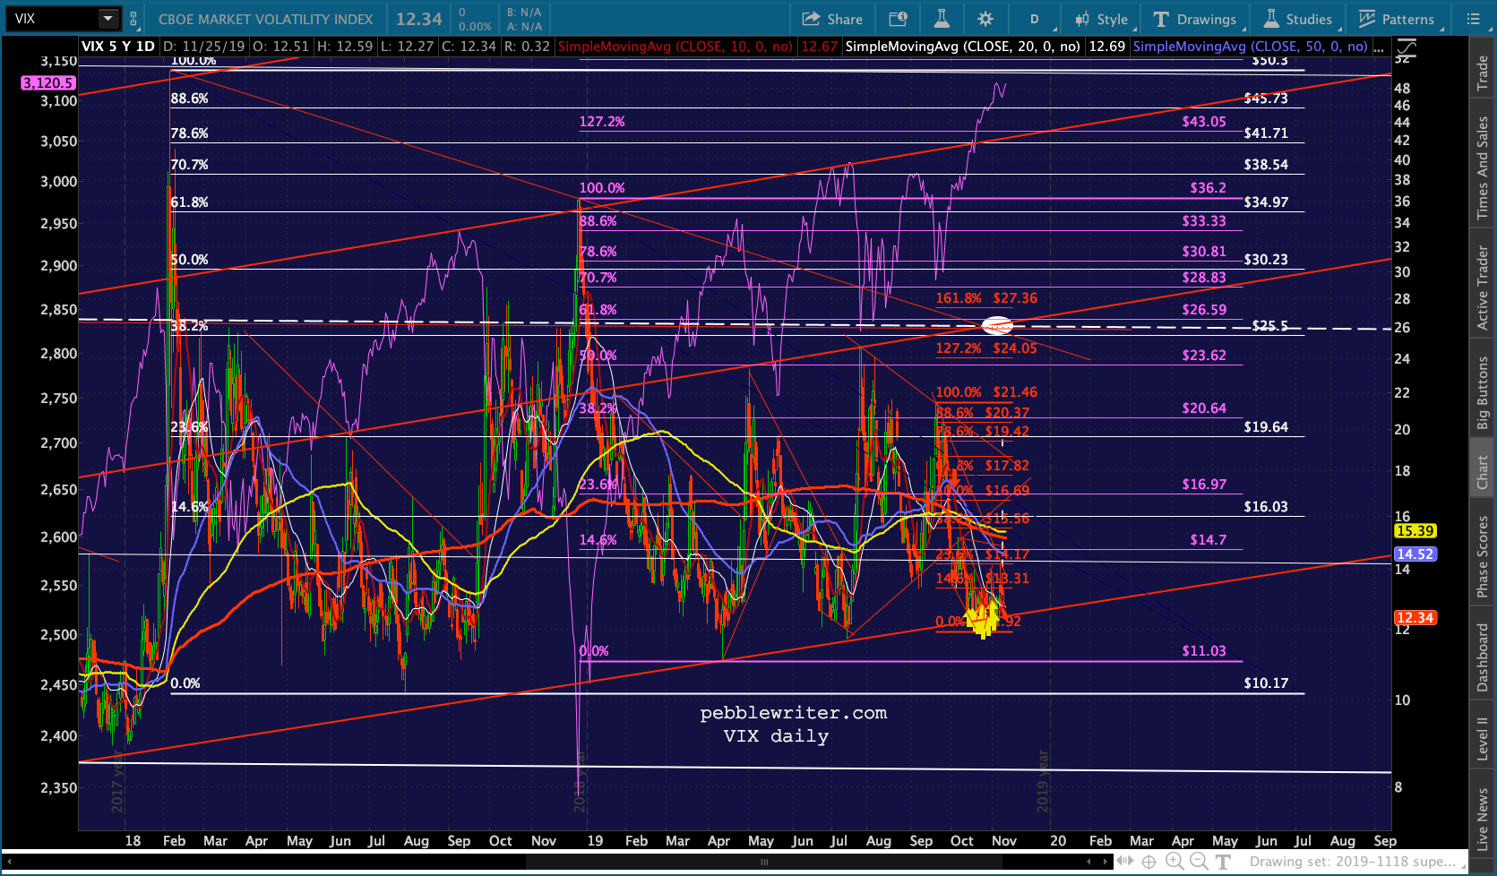
Task: Click the scroll right arrow in time scrollbar
Action: (1106, 862)
